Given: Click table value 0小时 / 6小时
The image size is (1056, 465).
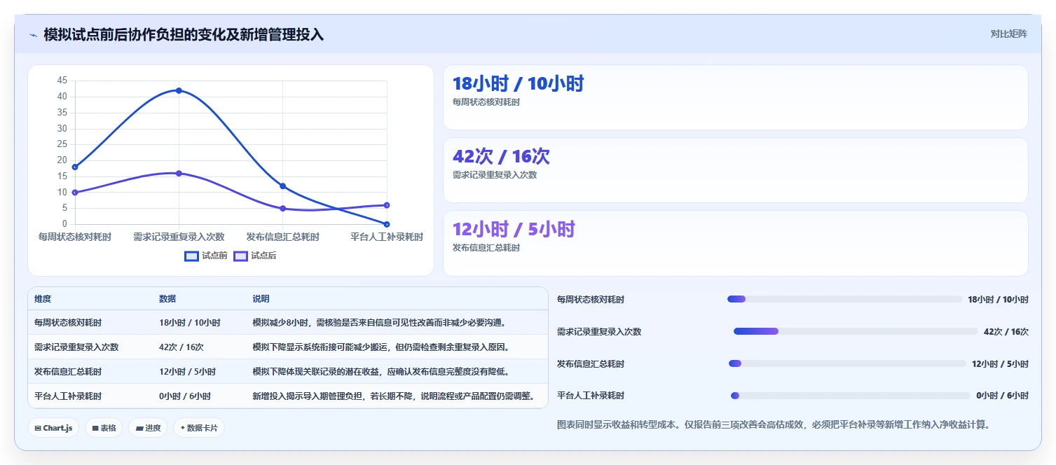Looking at the screenshot, I should 185,396.
